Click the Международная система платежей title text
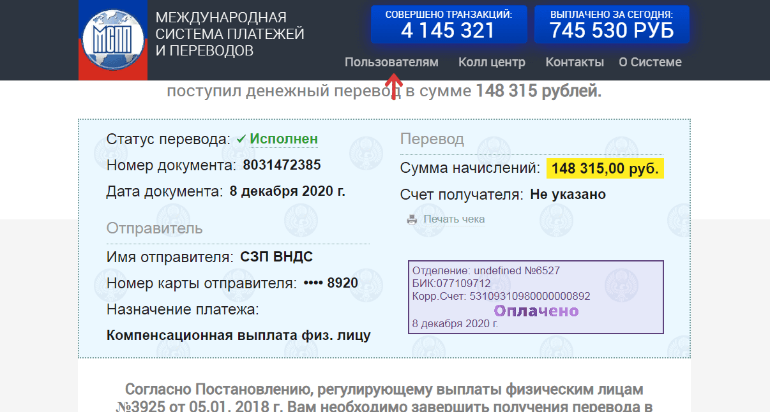 (230, 34)
